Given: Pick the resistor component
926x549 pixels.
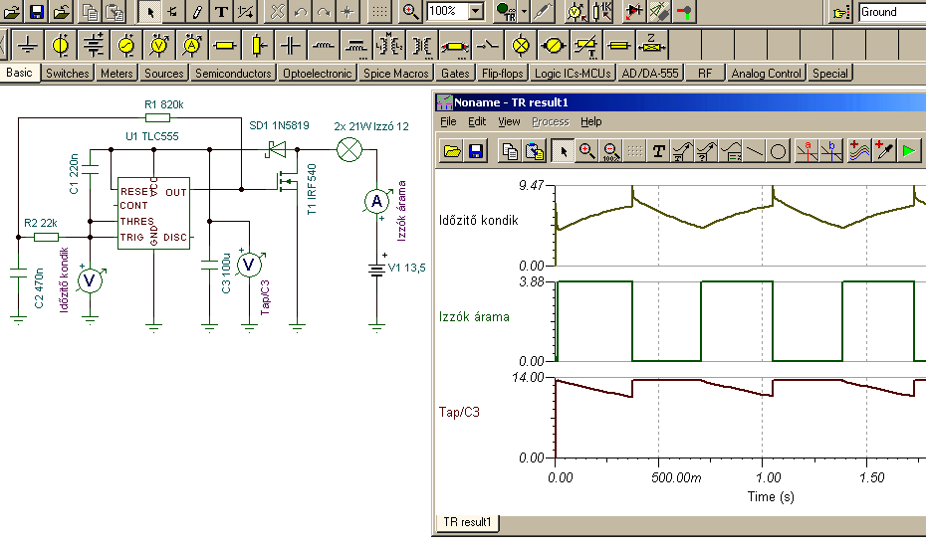Looking at the screenshot, I should tap(225, 46).
